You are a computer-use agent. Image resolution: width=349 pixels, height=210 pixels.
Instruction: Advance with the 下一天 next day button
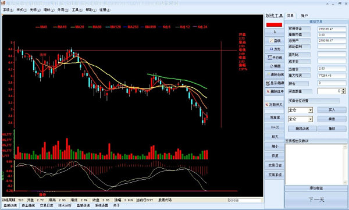click(x=316, y=200)
